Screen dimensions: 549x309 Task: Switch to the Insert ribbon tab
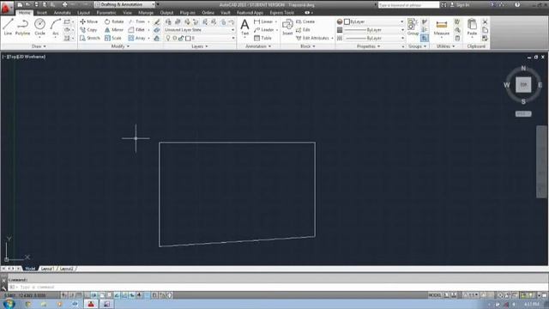pos(42,13)
